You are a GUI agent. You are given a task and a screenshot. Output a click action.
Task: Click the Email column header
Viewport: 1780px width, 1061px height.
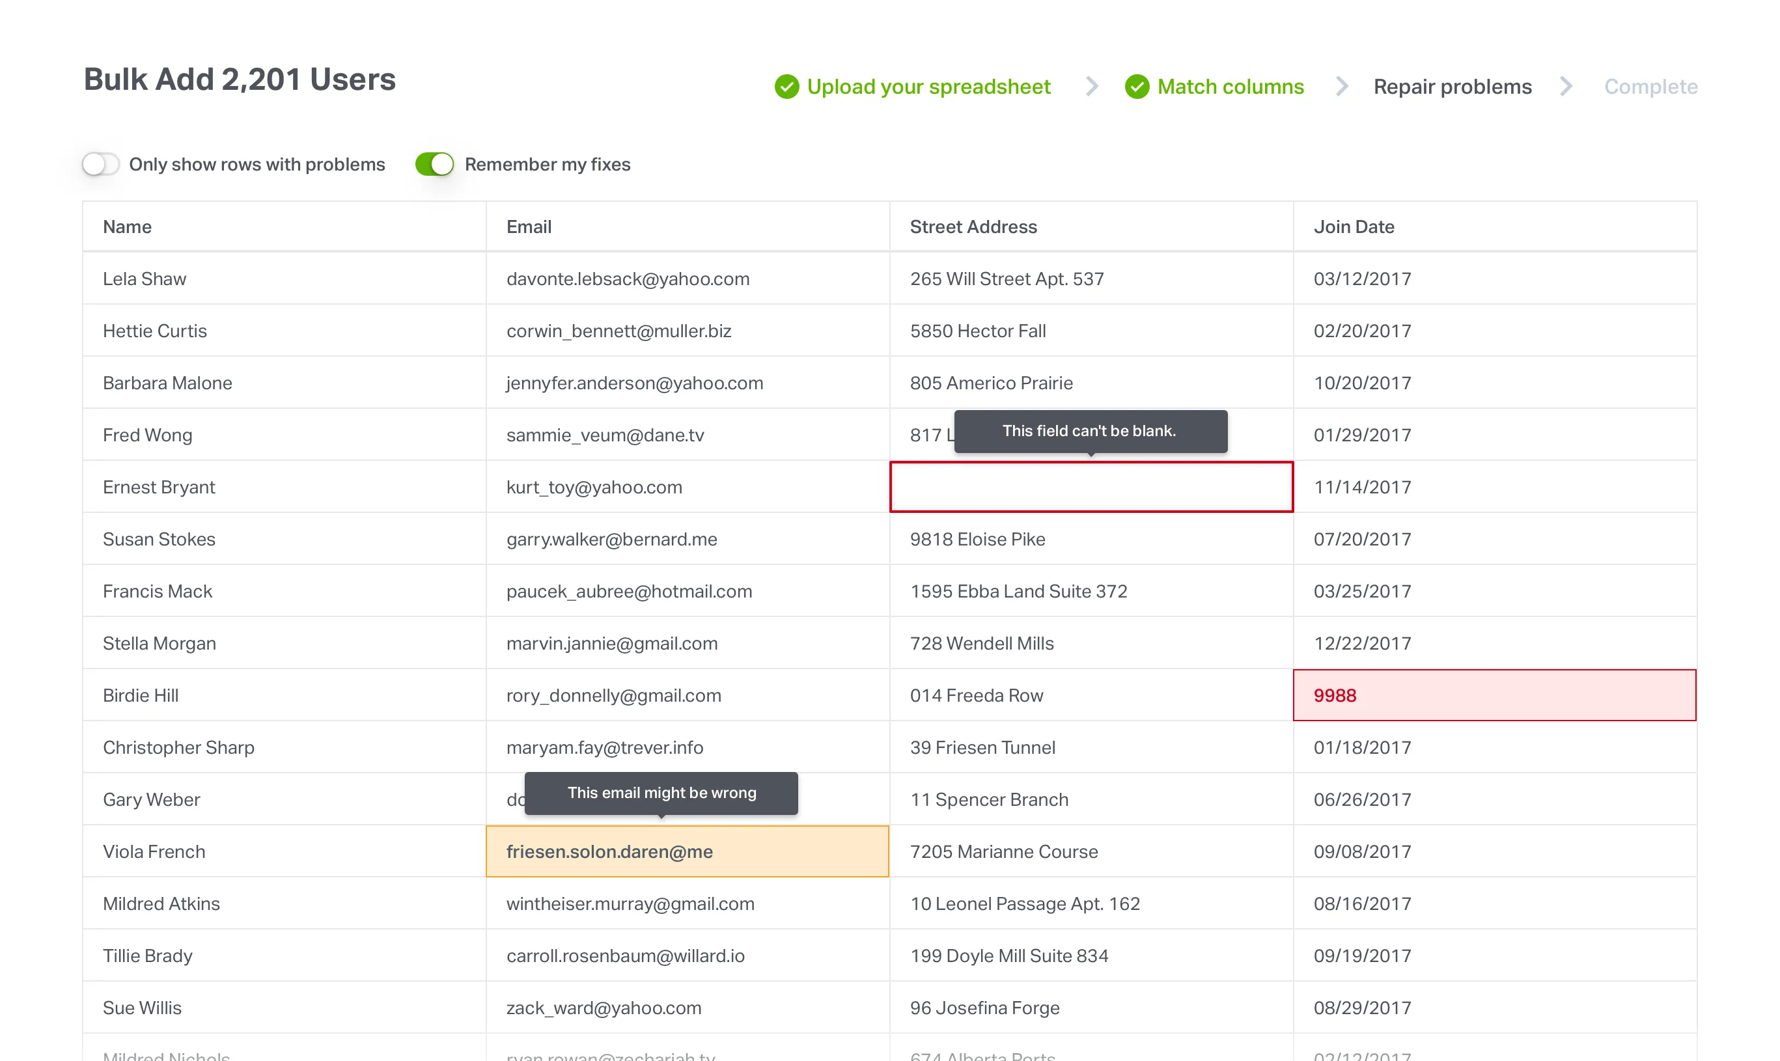pyautogui.click(x=529, y=227)
